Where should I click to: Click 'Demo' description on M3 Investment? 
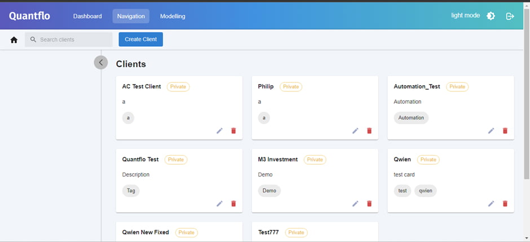(265, 175)
